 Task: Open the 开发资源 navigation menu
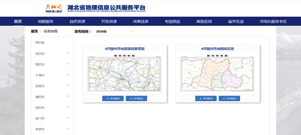pos(109,22)
